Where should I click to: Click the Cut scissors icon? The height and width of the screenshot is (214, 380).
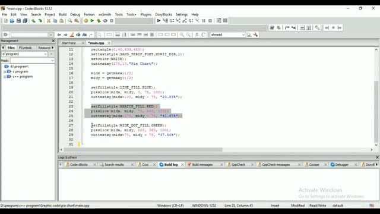[x=49, y=21]
